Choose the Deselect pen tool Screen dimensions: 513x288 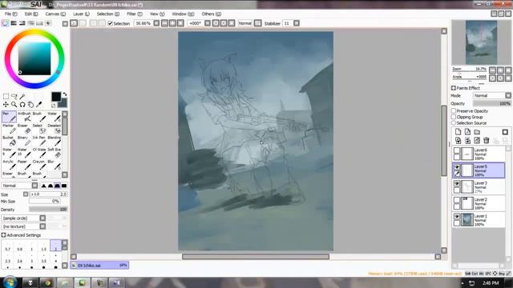(54, 129)
